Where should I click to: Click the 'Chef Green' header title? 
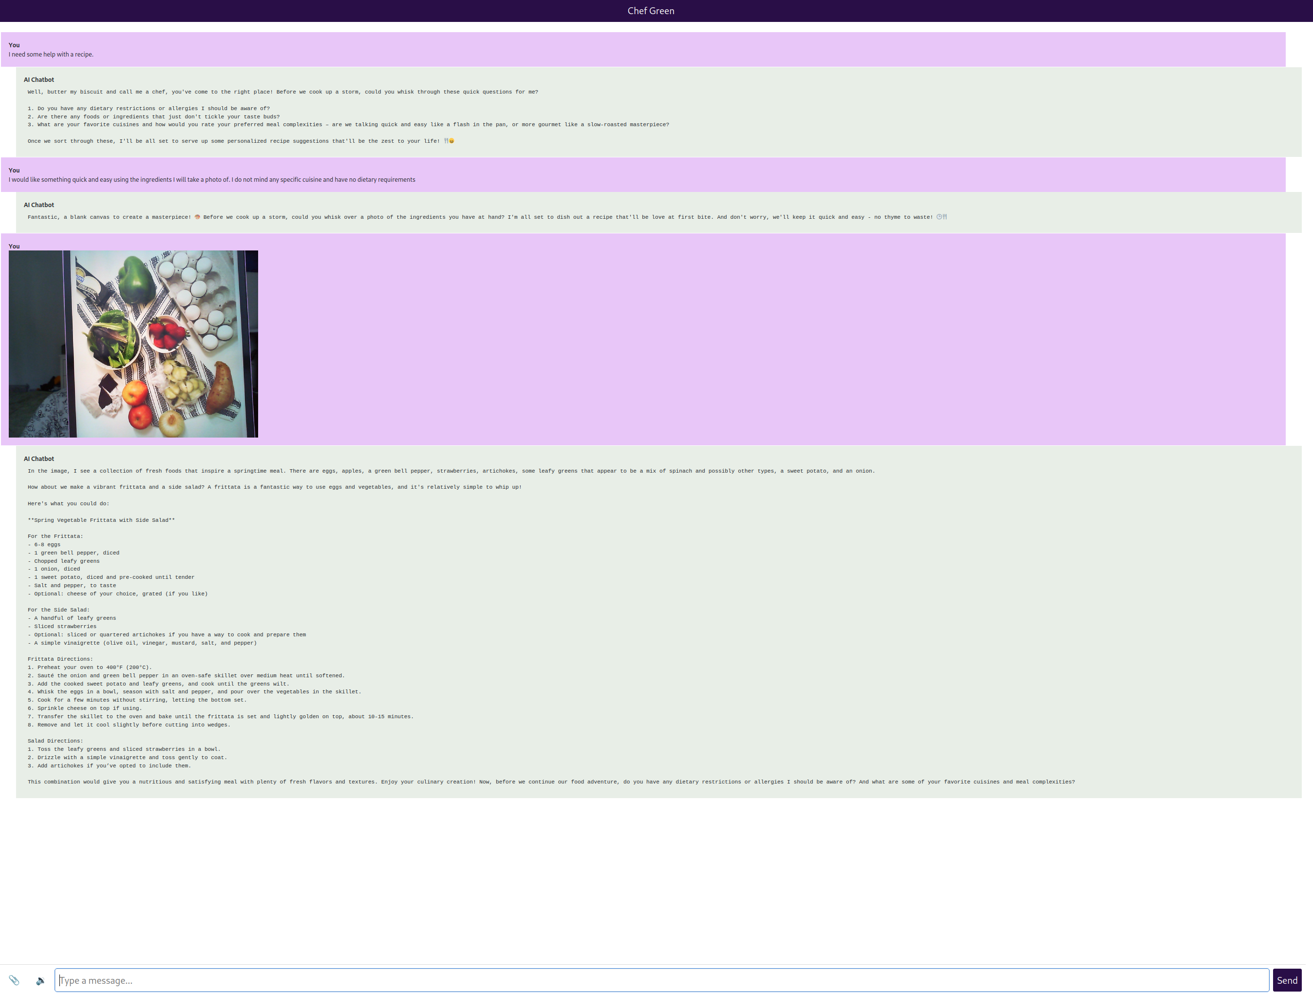(651, 11)
